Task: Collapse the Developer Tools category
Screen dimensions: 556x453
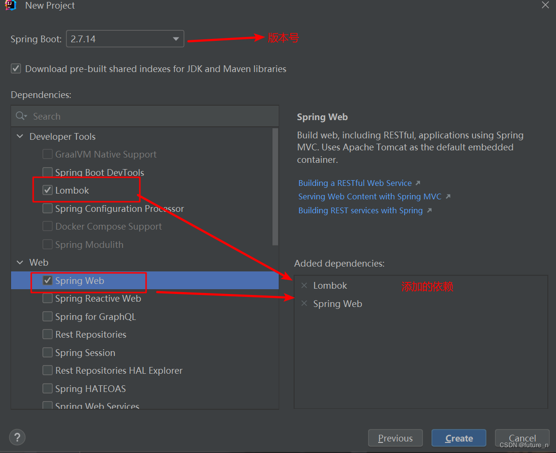Action: coord(20,136)
